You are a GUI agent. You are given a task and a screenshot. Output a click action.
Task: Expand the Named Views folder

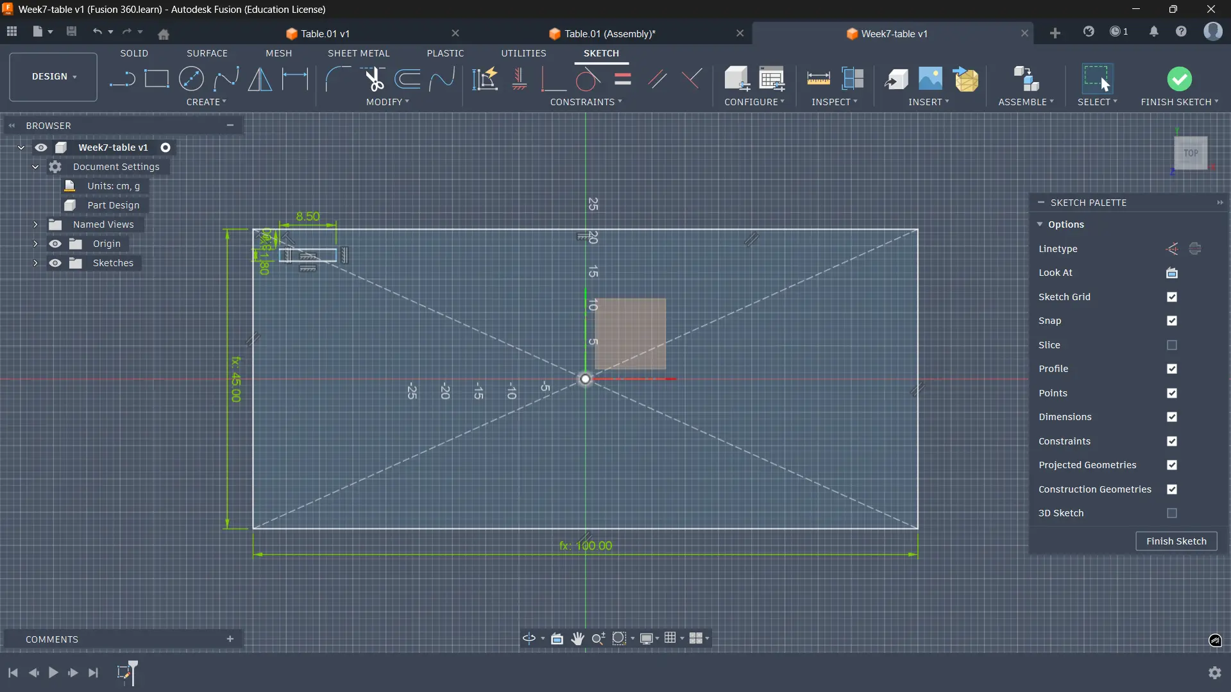pos(35,224)
